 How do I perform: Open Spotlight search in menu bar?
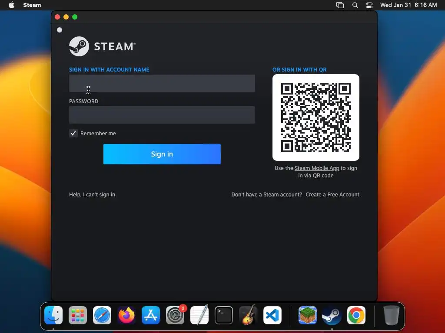tap(355, 5)
